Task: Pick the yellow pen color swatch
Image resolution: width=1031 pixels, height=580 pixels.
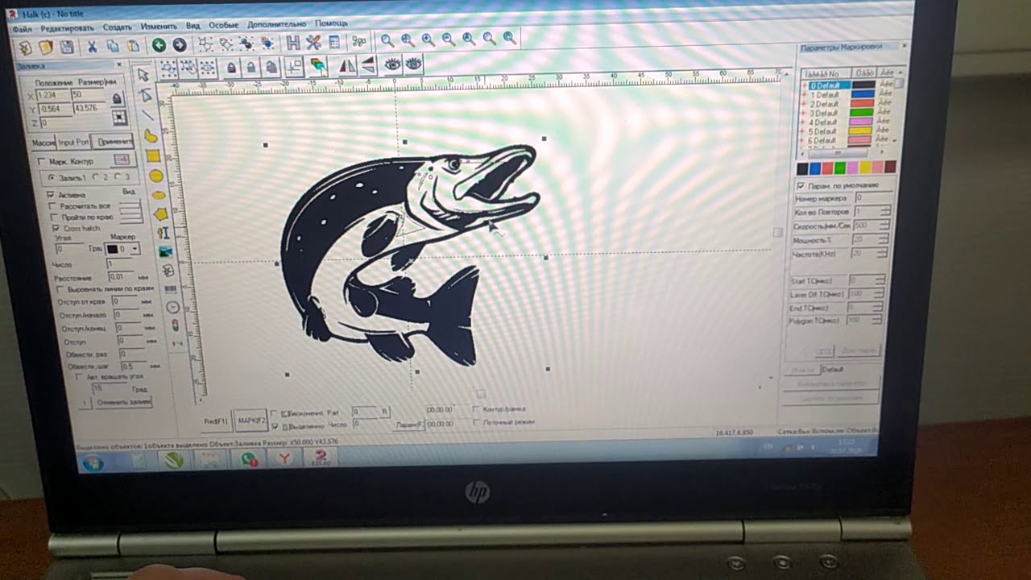Action: [x=865, y=168]
